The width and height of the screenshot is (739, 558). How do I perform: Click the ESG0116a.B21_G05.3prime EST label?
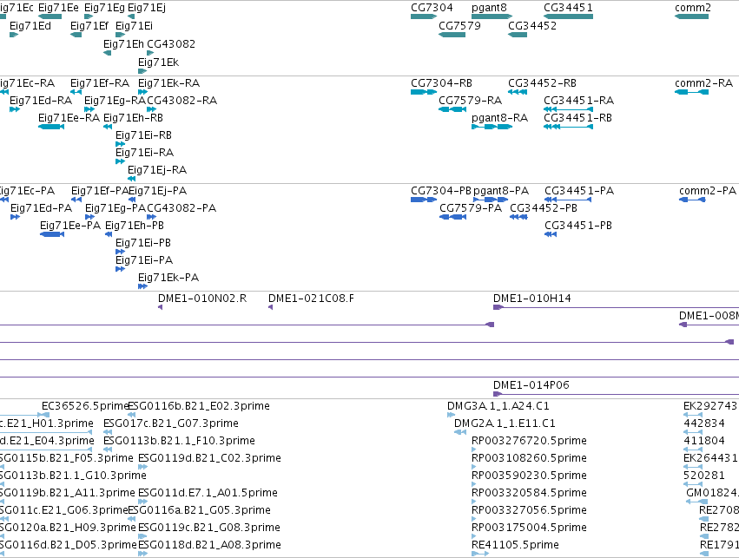(200, 510)
